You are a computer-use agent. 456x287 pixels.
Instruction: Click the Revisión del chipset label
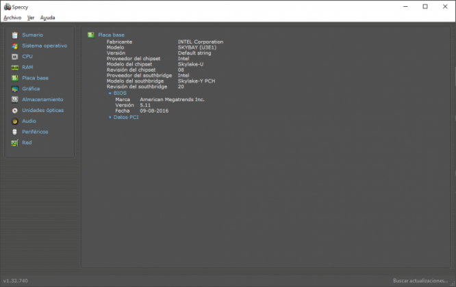(131, 70)
